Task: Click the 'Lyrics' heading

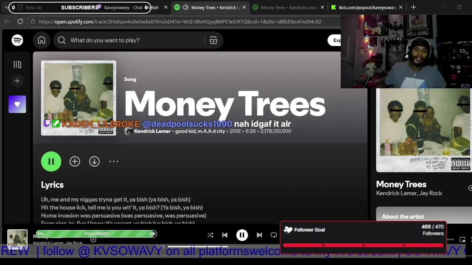Action: click(52, 185)
